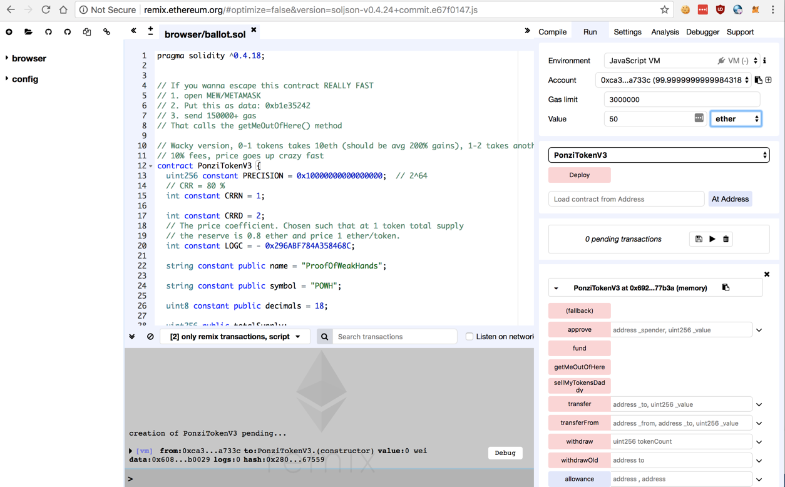Open the folder icon in file explorer toolbar
Image resolution: width=785 pixels, height=487 pixels.
28,32
